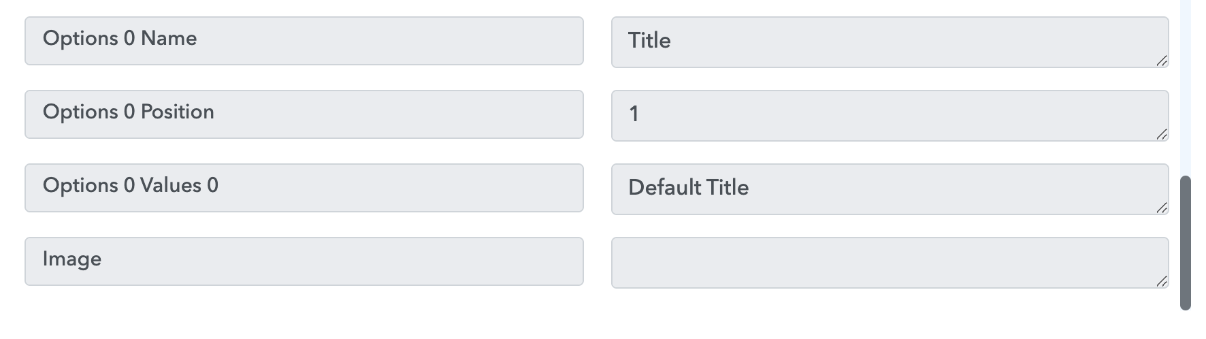
Task: Select the Options 0 Name field
Action: point(304,41)
